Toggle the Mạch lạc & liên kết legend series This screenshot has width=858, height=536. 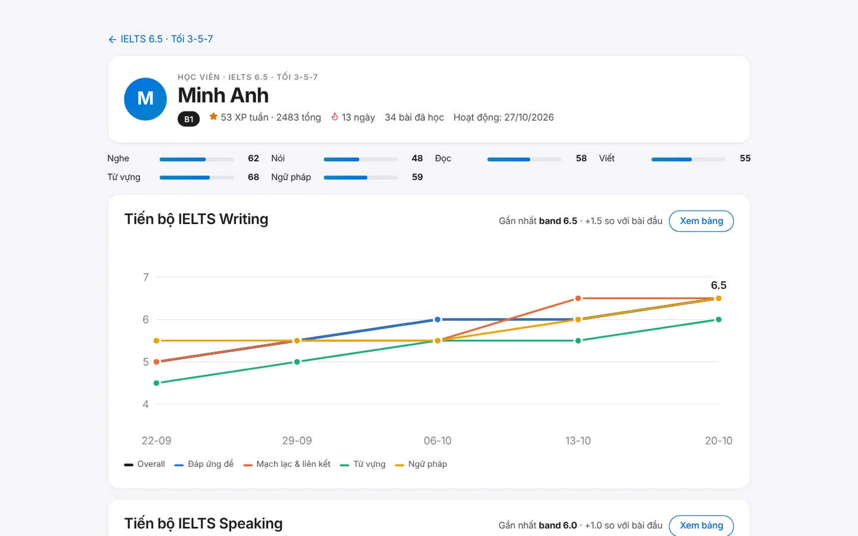click(287, 465)
